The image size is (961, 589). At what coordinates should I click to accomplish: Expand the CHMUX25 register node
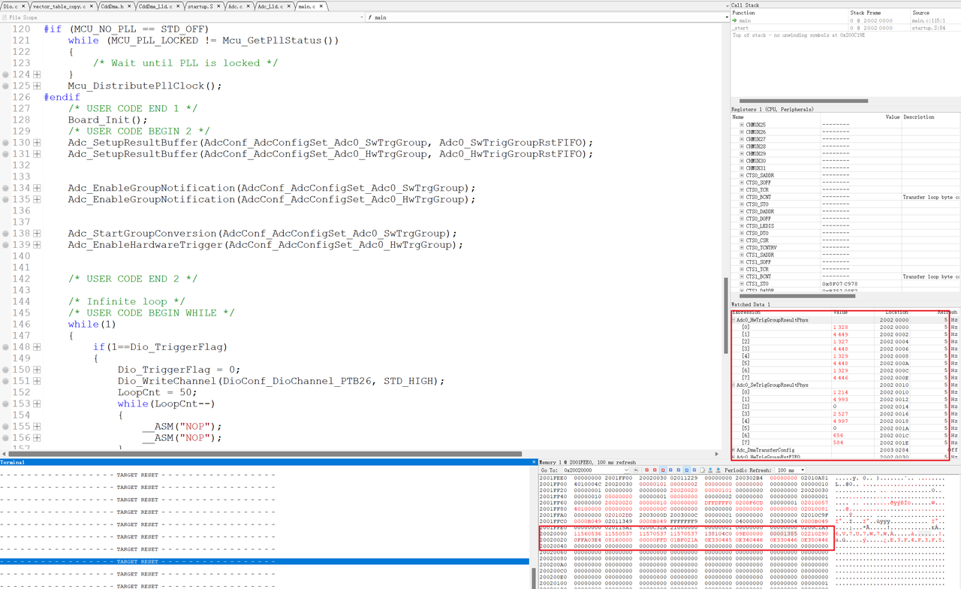pos(742,125)
